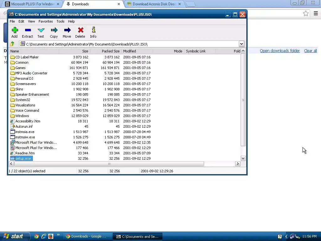Click horizontal scrollbar right arrow

click(x=238, y=164)
